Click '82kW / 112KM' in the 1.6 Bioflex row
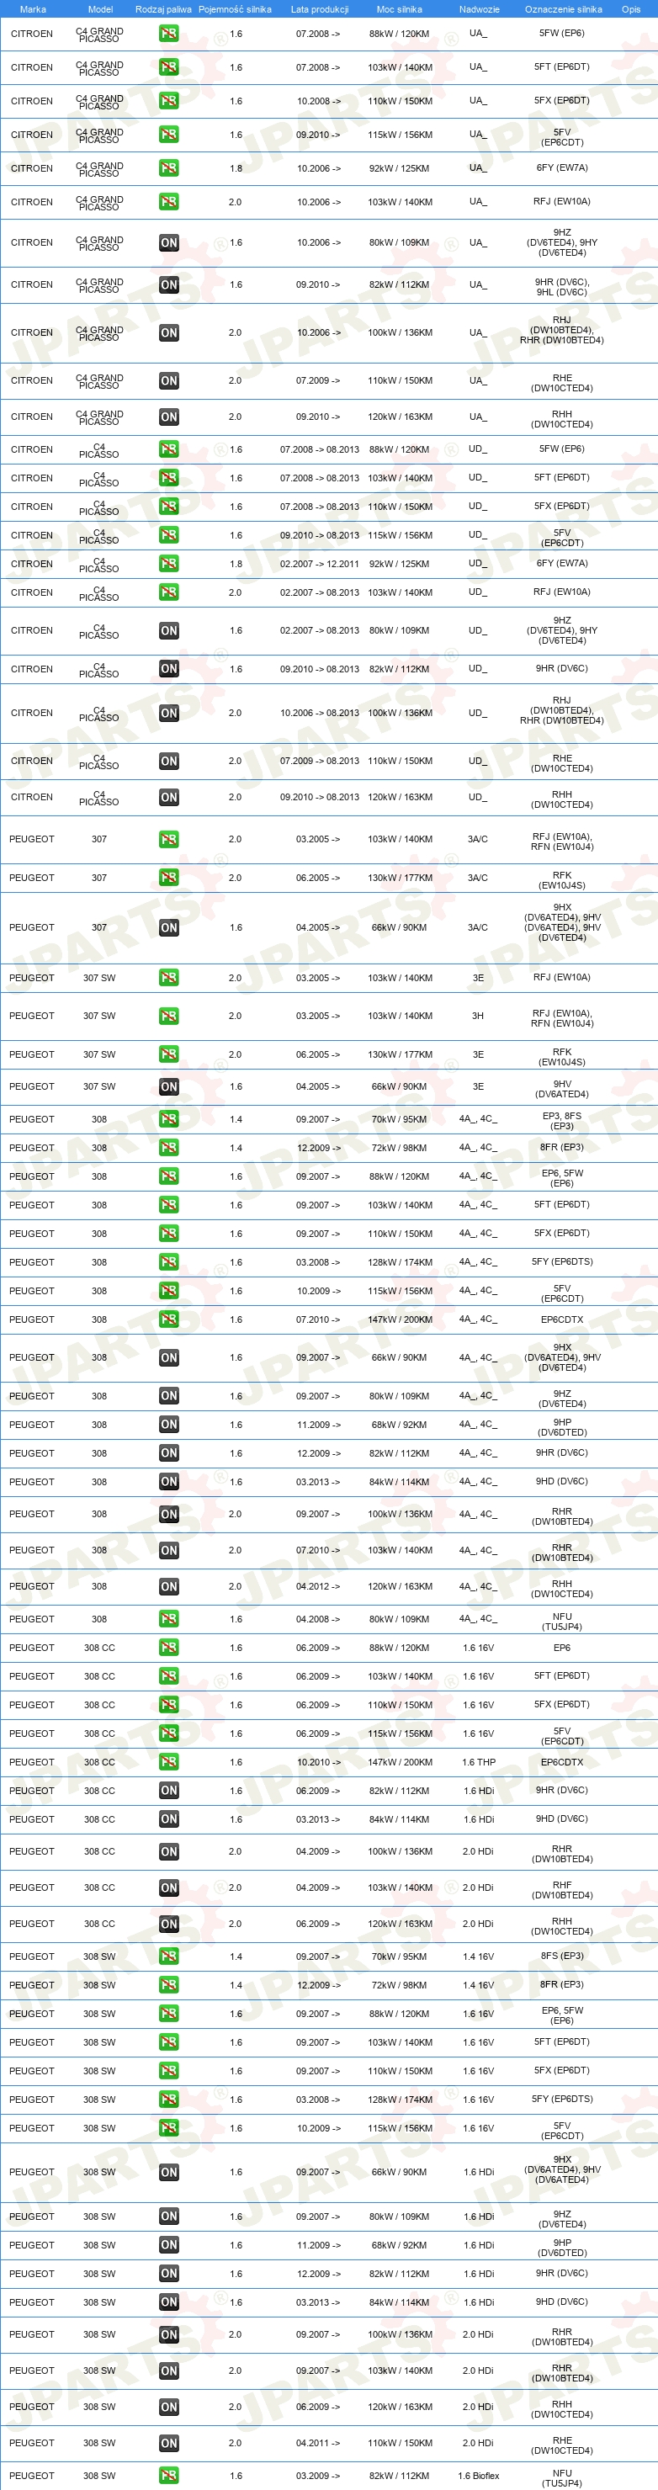The height and width of the screenshot is (2490, 658). 400,2476
